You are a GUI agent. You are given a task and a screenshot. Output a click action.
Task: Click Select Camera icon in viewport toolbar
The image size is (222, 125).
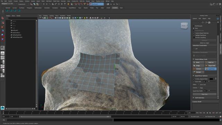40,18
